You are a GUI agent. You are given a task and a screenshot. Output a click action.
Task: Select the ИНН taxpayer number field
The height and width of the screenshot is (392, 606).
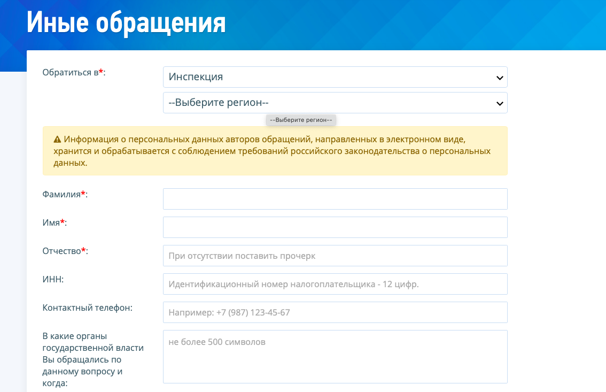coord(335,283)
